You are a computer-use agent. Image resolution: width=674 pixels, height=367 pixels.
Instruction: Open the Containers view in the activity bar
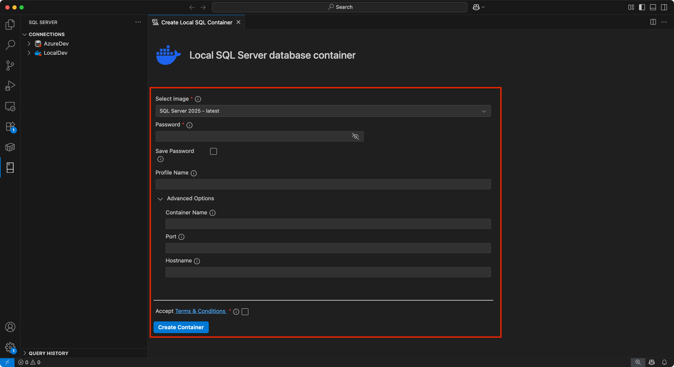pyautogui.click(x=10, y=147)
